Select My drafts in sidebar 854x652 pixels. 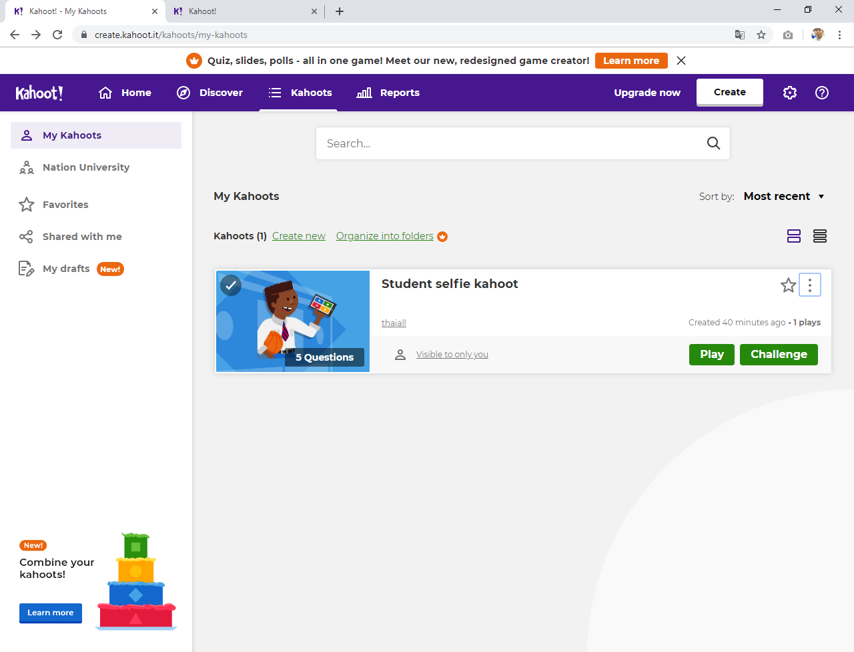[66, 269]
